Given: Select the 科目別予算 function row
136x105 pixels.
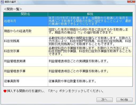Looking at the screenshot, I should (68, 51).
